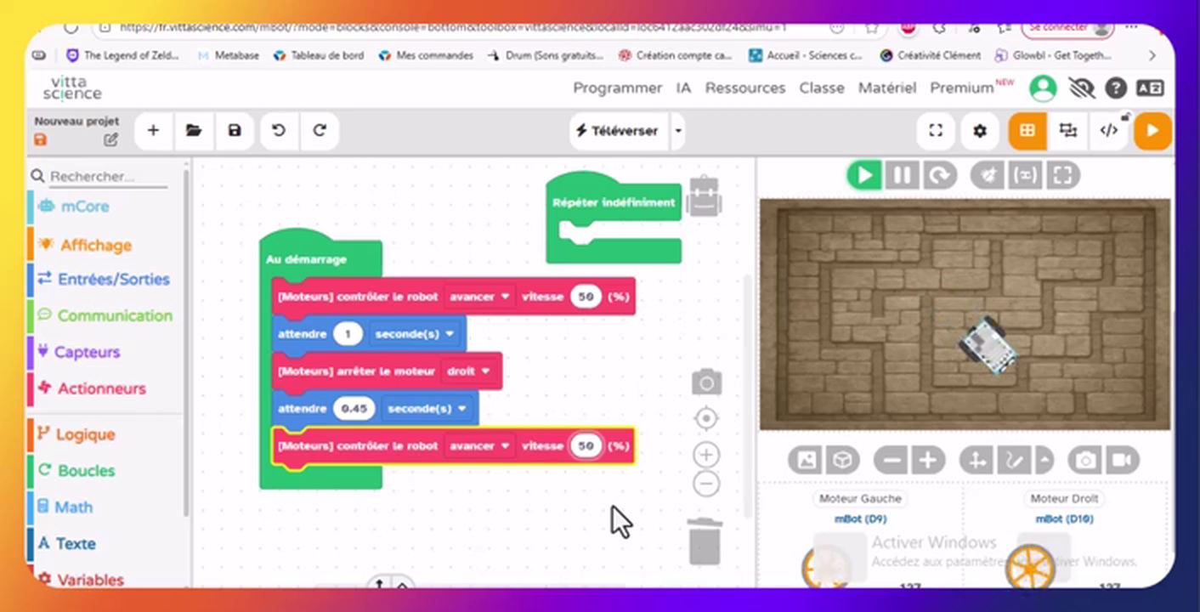Toggle the 3D cube simulator view

[841, 461]
